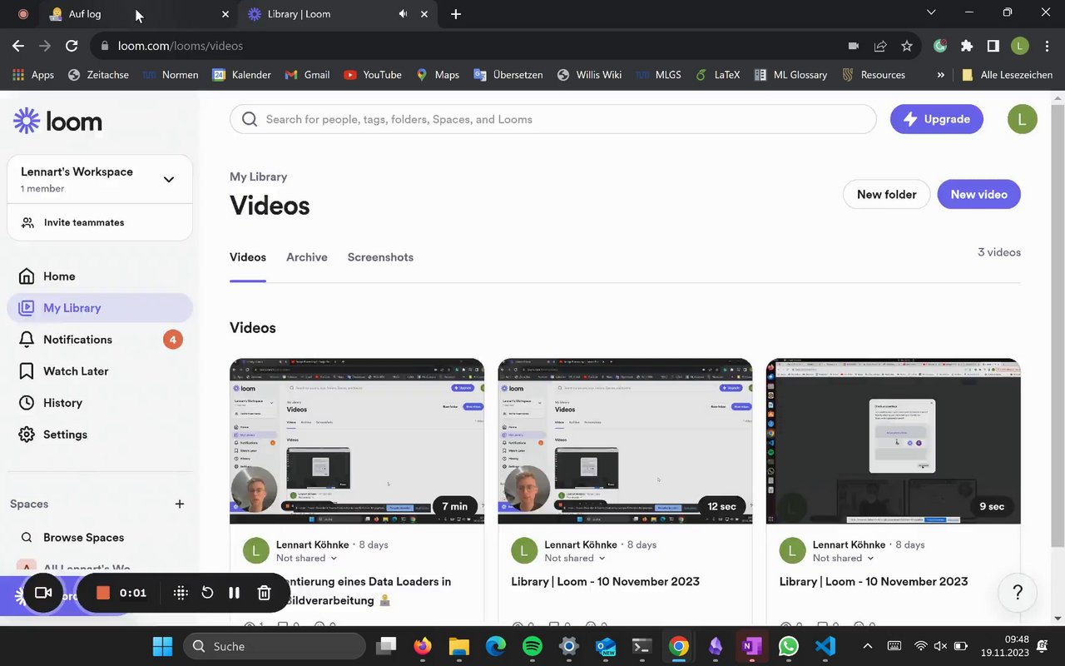Open OneNote from the taskbar
The image size is (1065, 666).
pyautogui.click(x=752, y=646)
